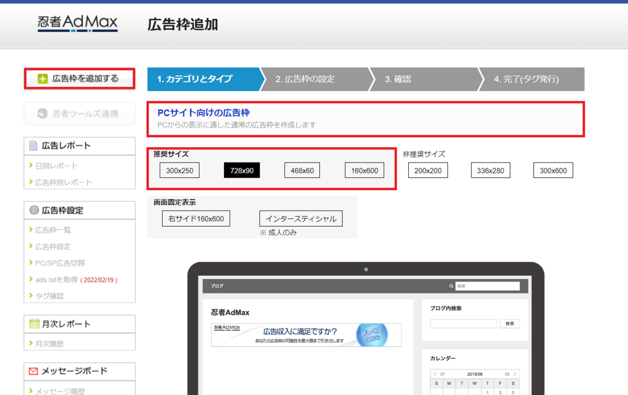Screen dimensions: 628x395
Task: Click the 月次レポート section header
Action: point(80,324)
